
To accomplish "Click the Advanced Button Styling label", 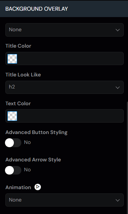I will [x=36, y=132].
